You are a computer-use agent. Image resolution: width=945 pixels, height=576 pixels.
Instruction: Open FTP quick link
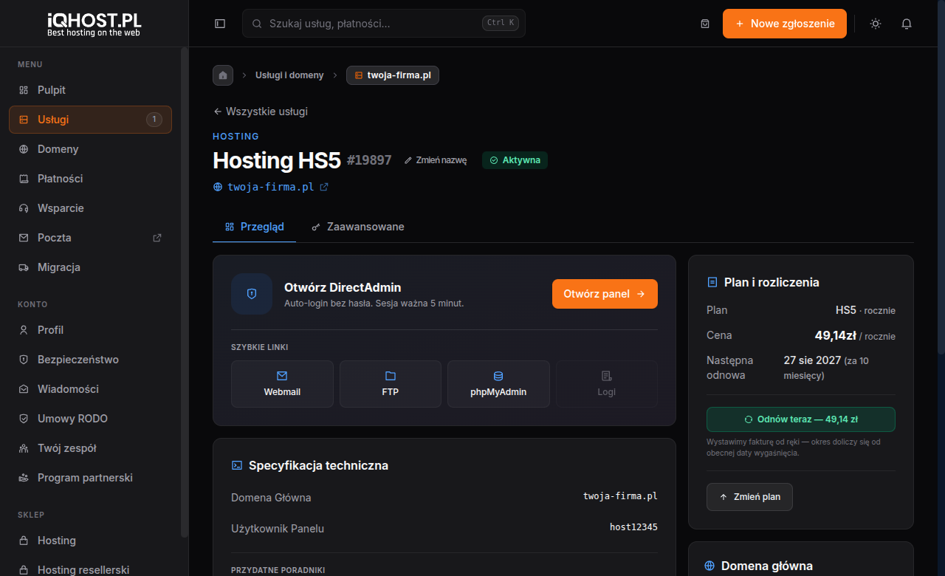point(391,384)
